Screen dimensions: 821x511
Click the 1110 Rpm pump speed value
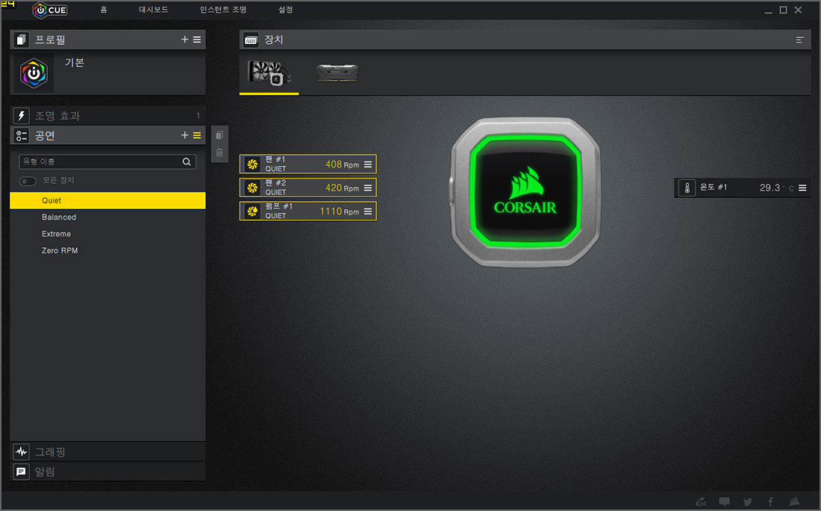340,211
